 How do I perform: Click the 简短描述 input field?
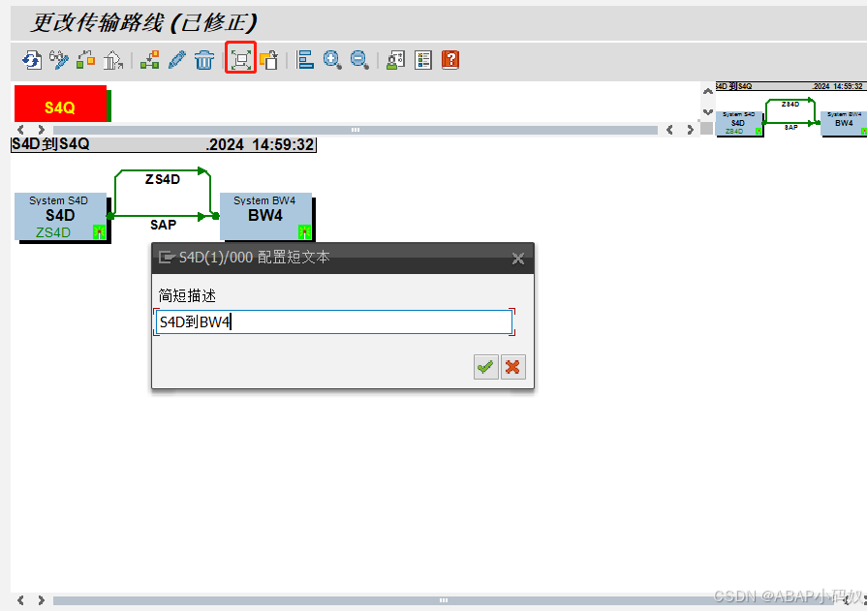coord(334,321)
